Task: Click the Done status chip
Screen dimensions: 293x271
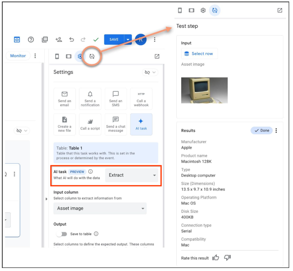Action: [262, 130]
